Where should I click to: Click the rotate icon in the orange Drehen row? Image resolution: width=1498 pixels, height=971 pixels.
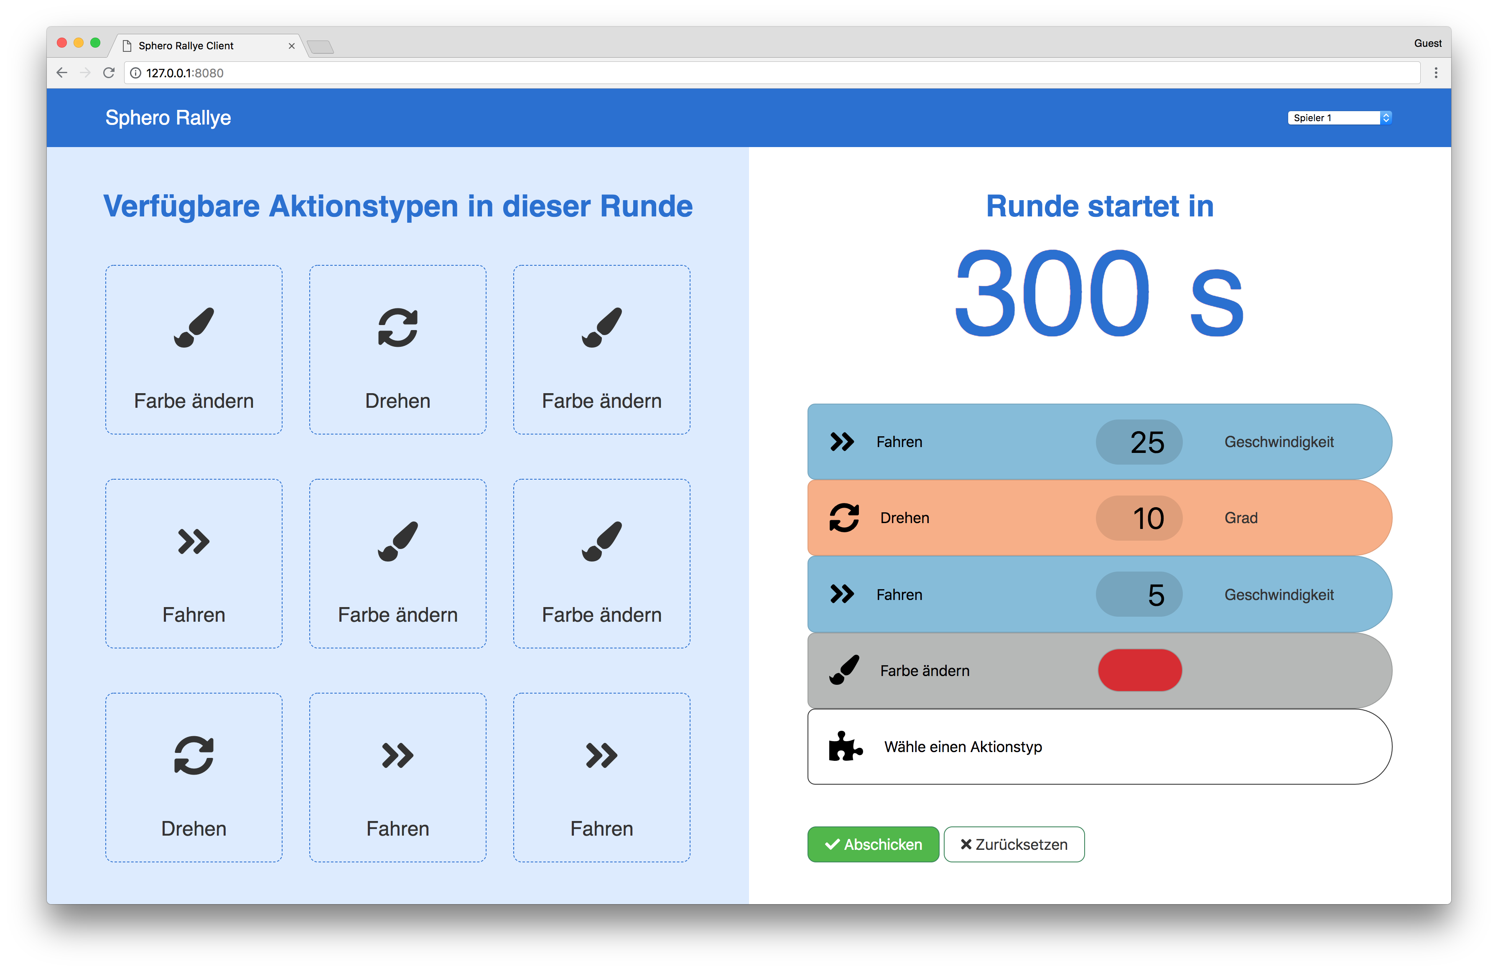point(844,518)
